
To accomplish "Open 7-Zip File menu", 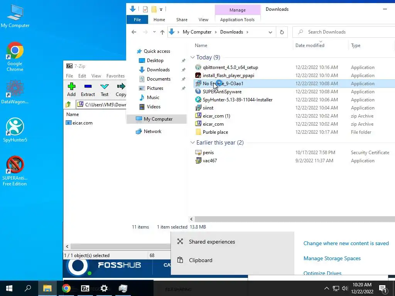I will click(69, 76).
